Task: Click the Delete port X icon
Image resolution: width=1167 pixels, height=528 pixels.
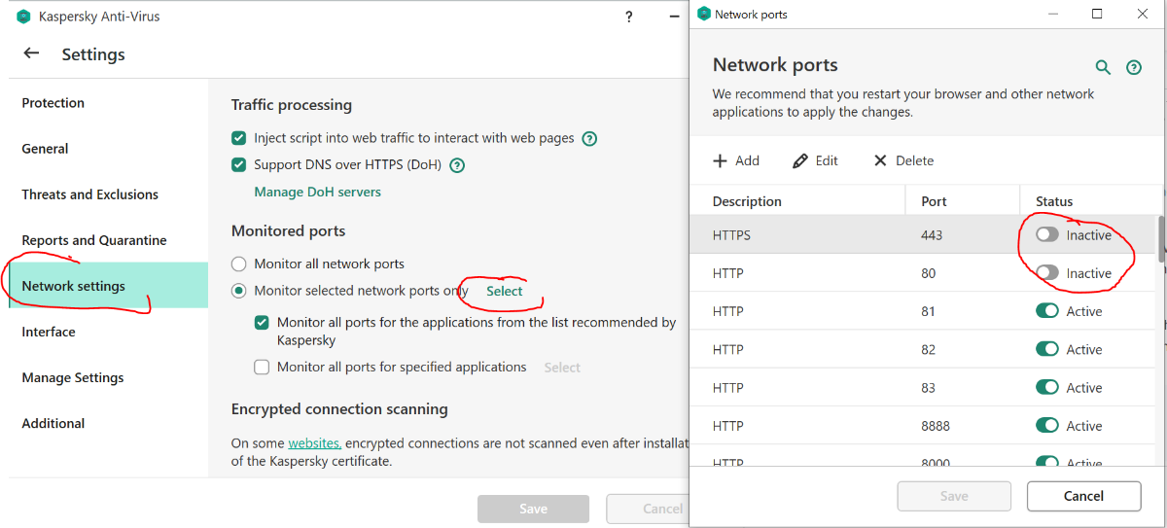Action: tap(880, 160)
